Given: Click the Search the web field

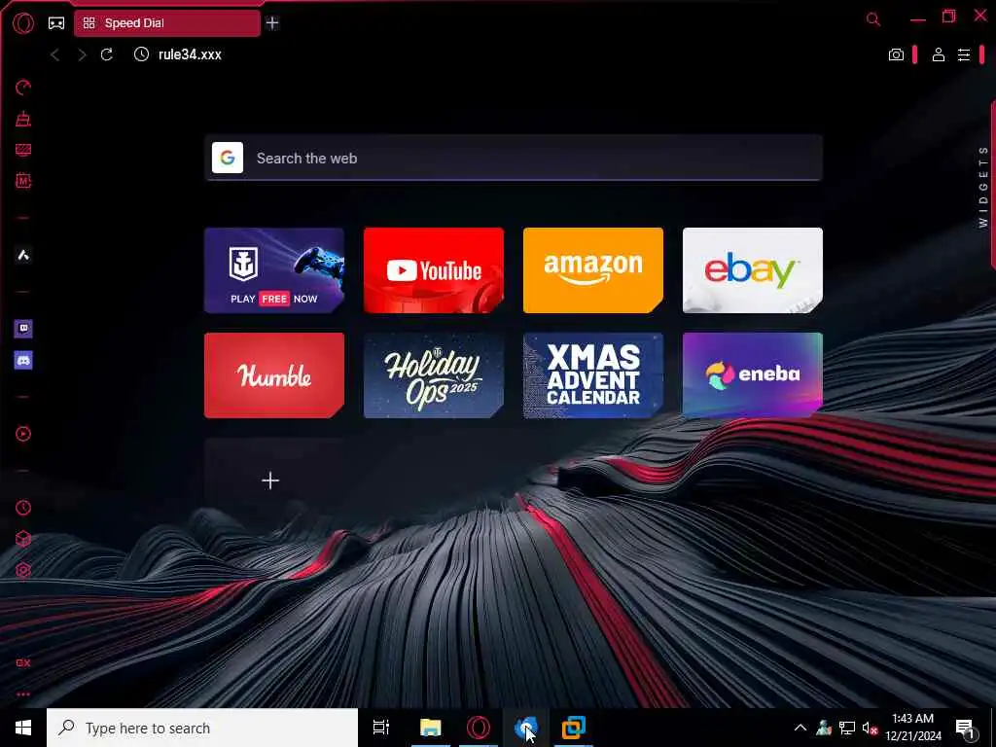Looking at the screenshot, I should tap(514, 159).
